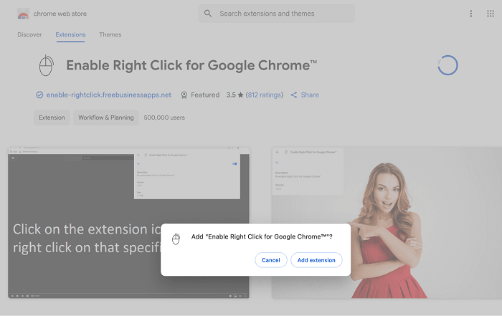Click the Chrome Web Store logo
The width and height of the screenshot is (502, 316).
(23, 14)
